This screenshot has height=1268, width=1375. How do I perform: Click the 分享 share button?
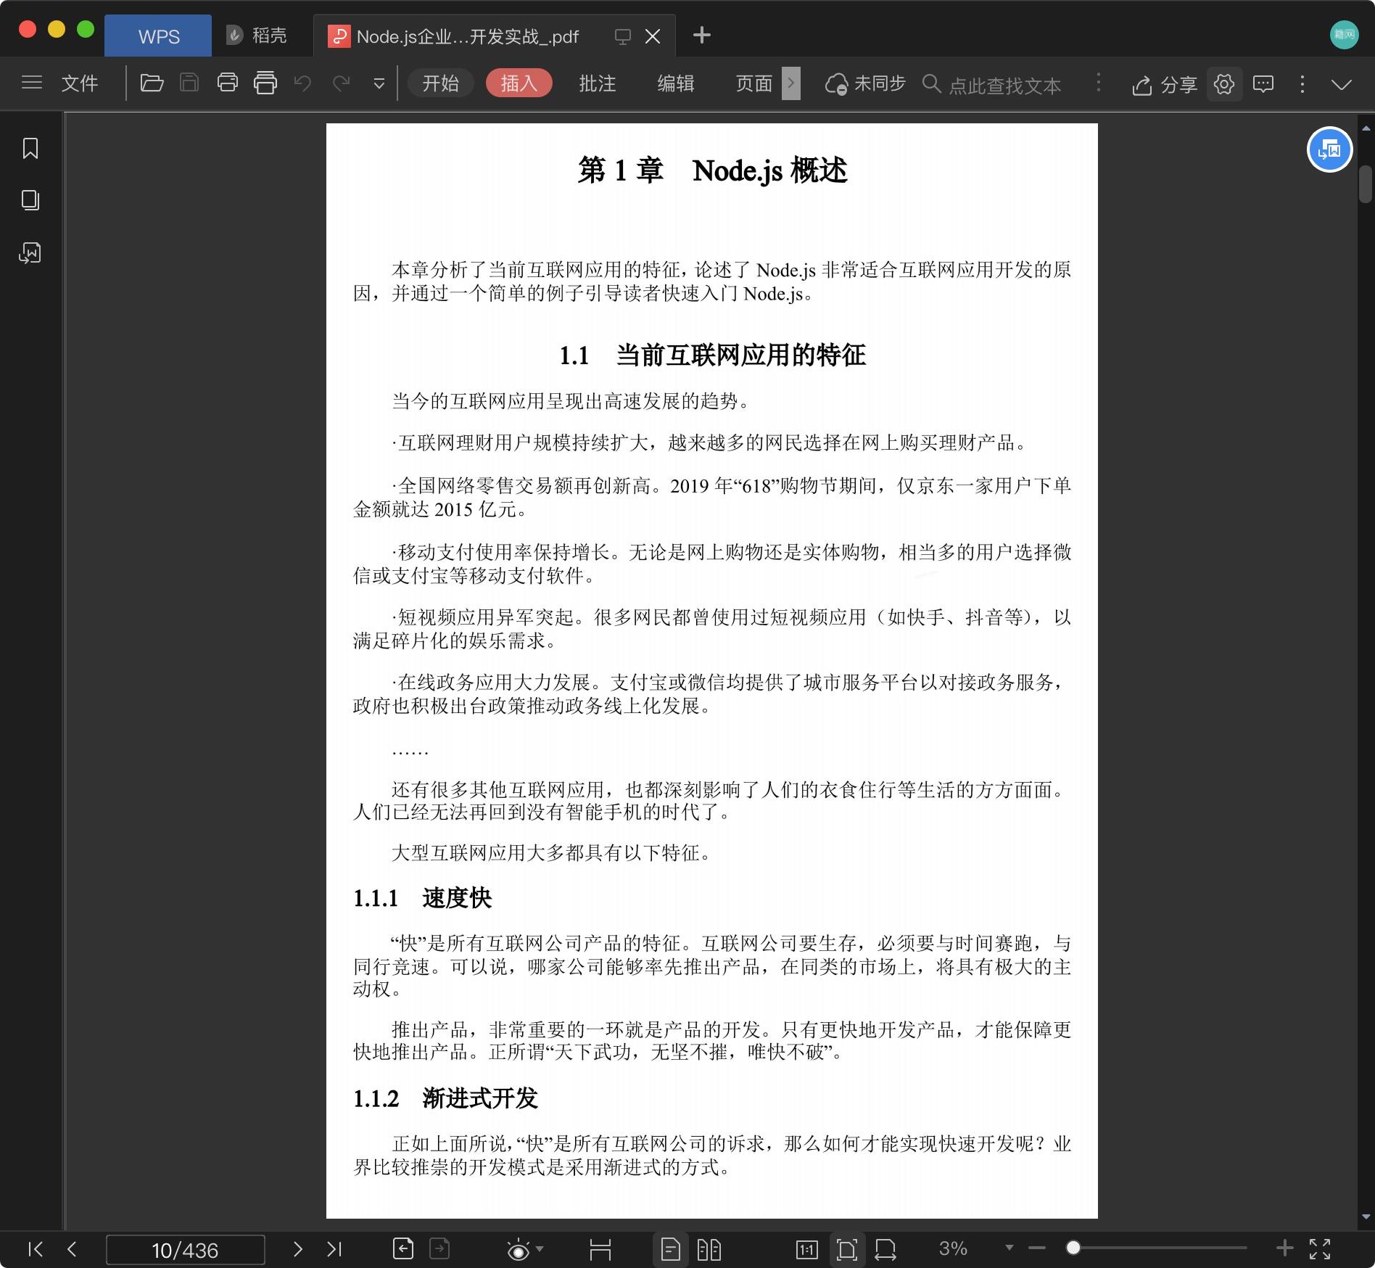pyautogui.click(x=1164, y=85)
